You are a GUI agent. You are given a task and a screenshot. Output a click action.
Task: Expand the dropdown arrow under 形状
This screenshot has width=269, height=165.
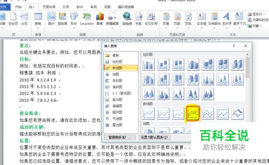[74, 28]
